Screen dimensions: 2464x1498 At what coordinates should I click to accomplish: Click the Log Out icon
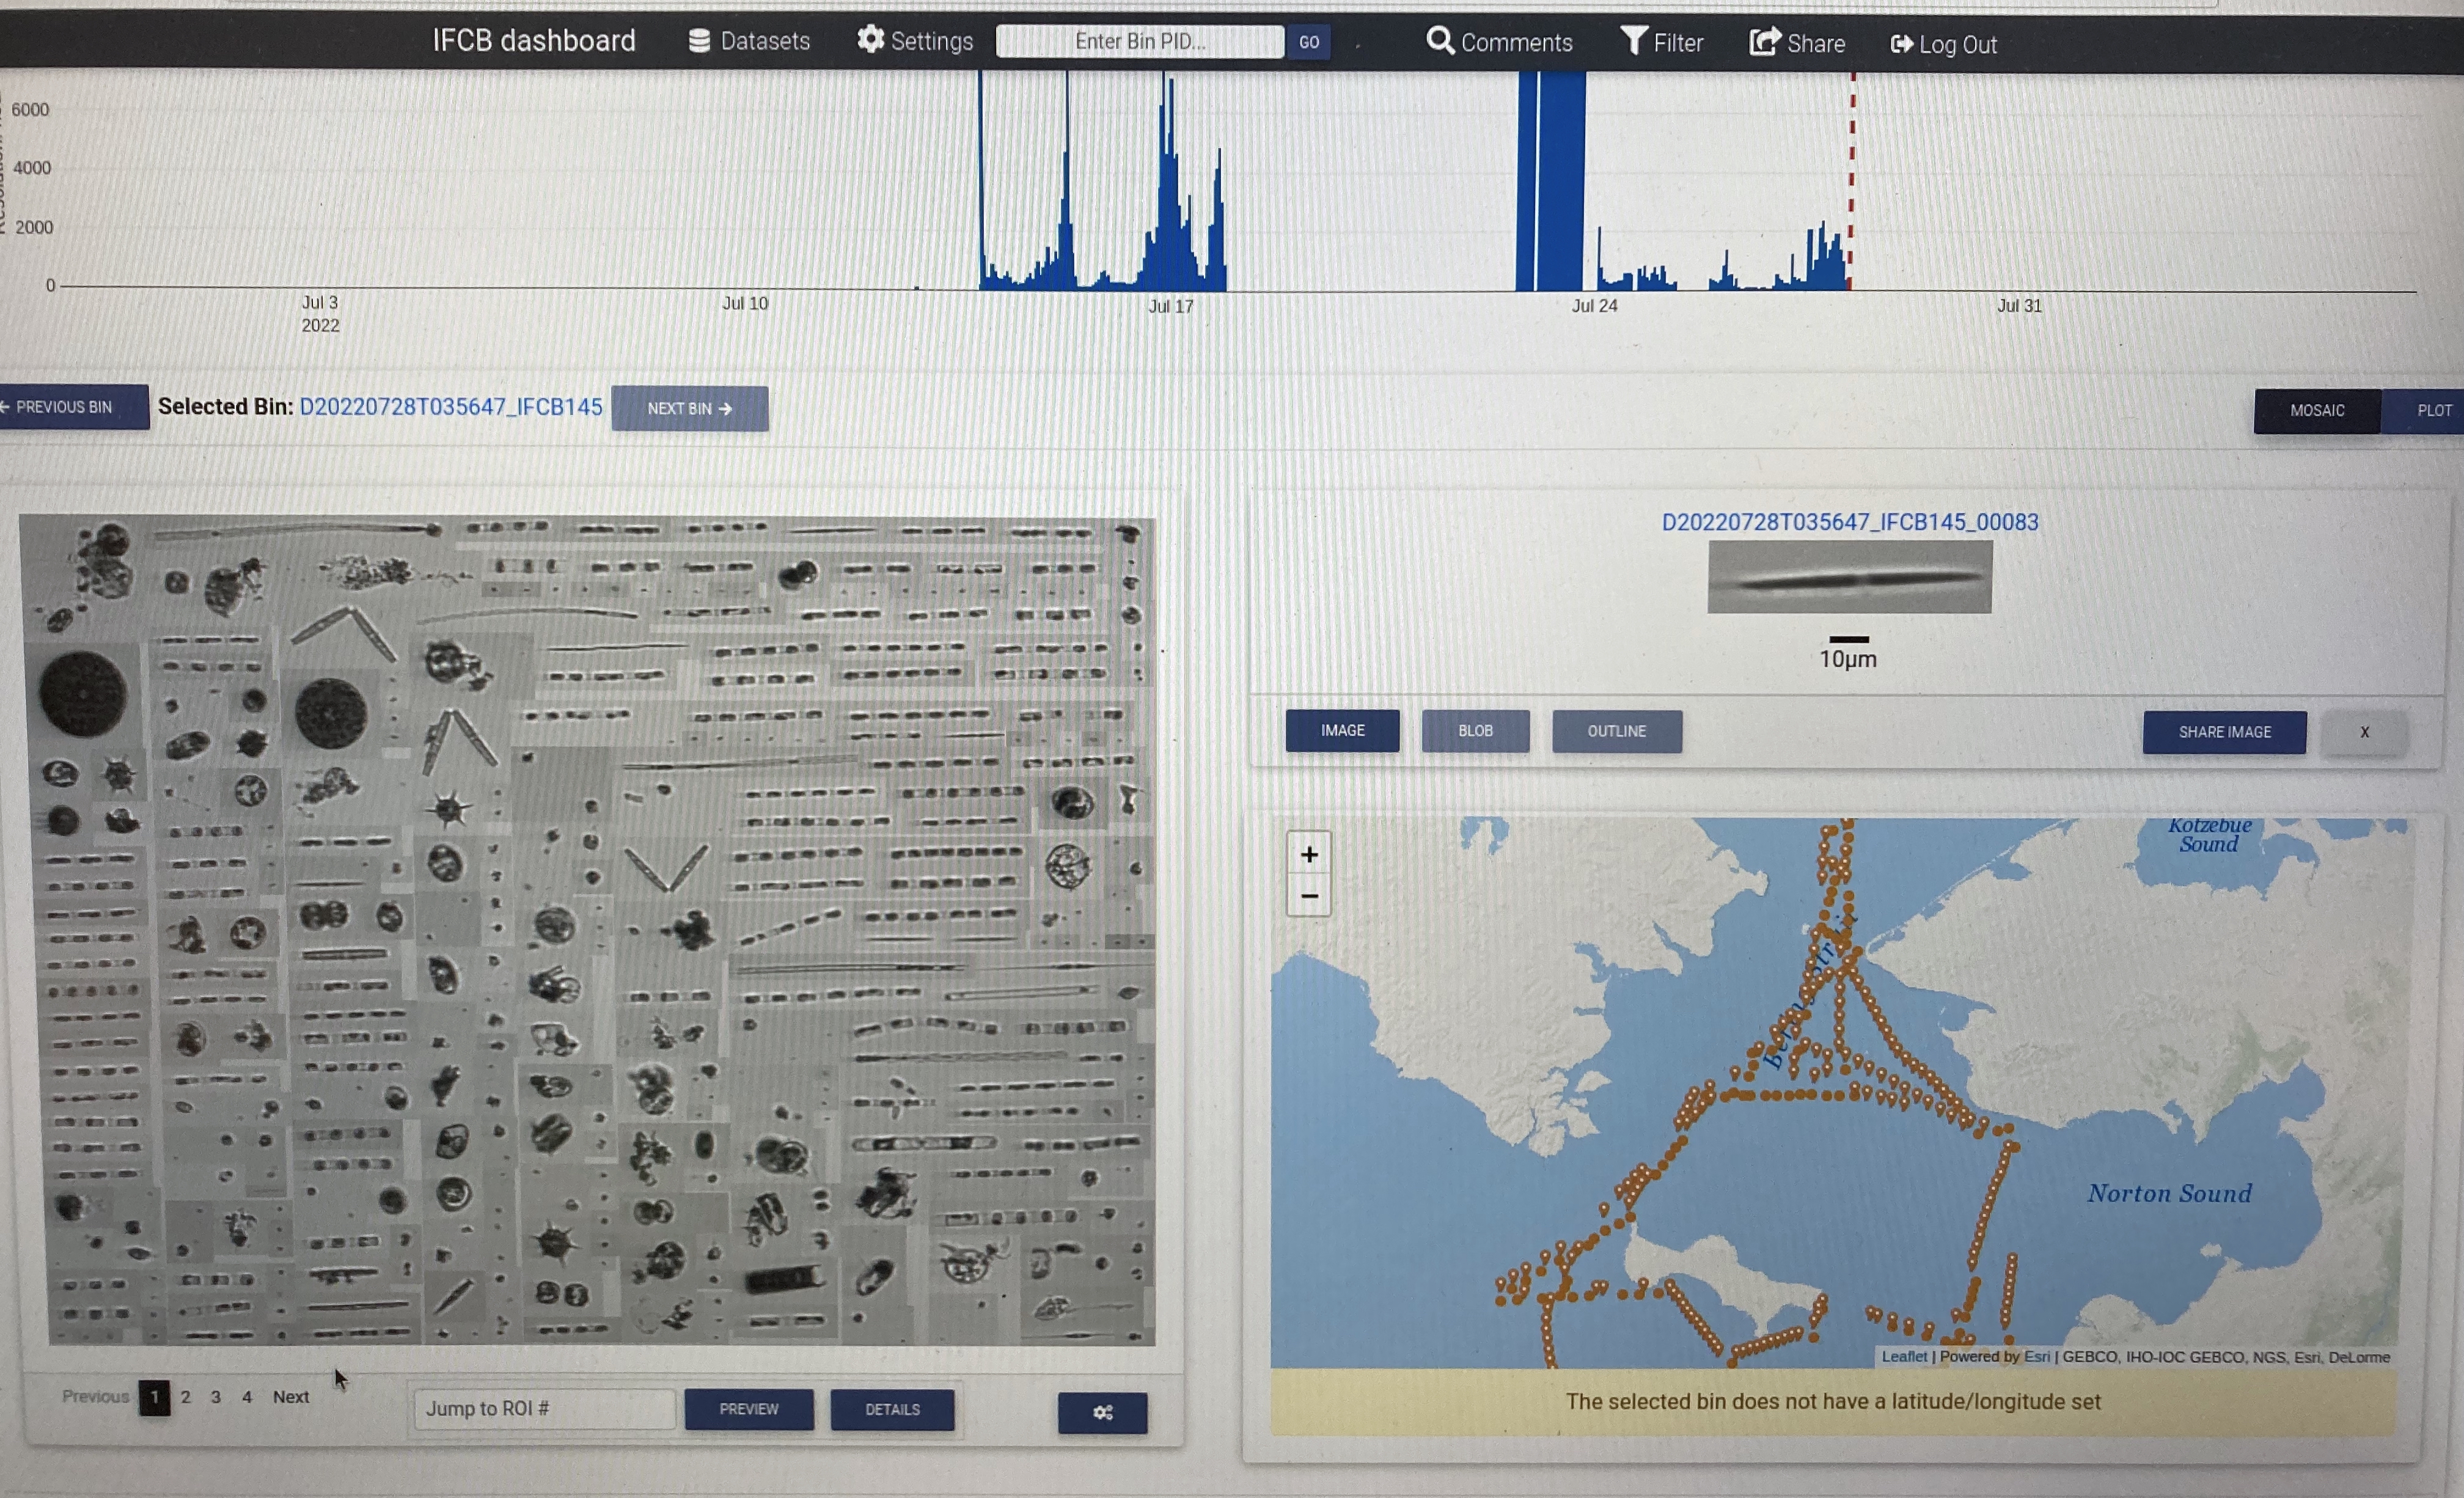(1900, 44)
